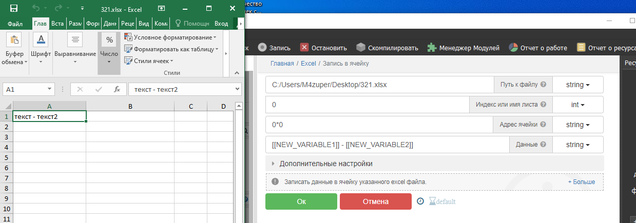Click the Undo arrow in Excel's title bar
Screen dimensions: 636x223
coord(36,8)
